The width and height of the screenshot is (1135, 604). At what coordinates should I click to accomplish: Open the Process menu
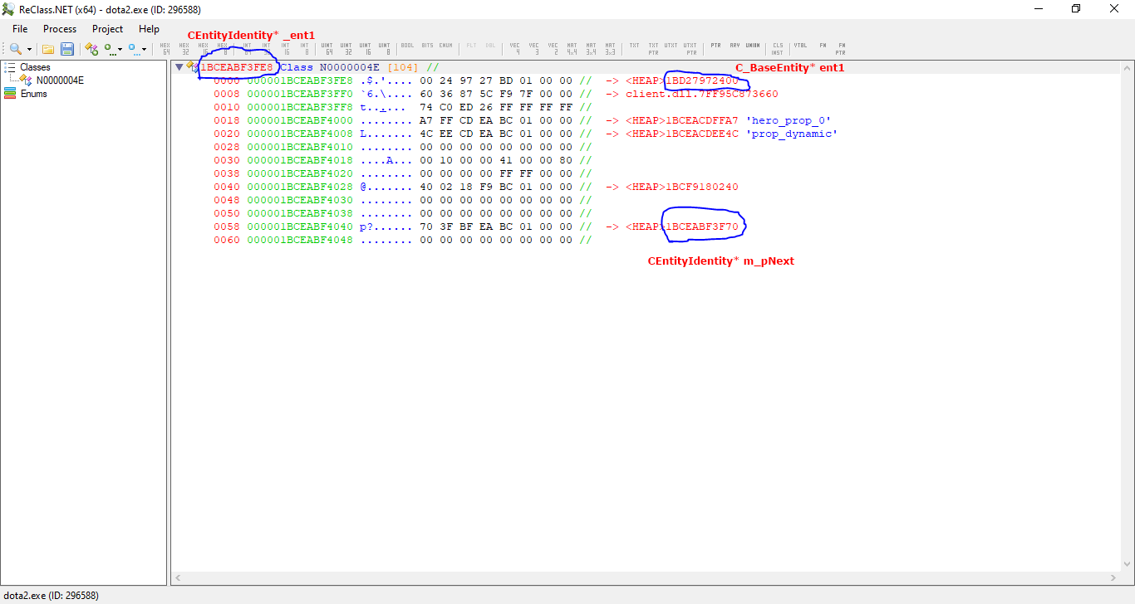point(60,29)
